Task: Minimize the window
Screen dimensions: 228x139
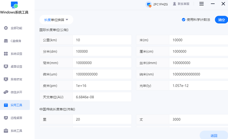Action: (x=213, y=4)
